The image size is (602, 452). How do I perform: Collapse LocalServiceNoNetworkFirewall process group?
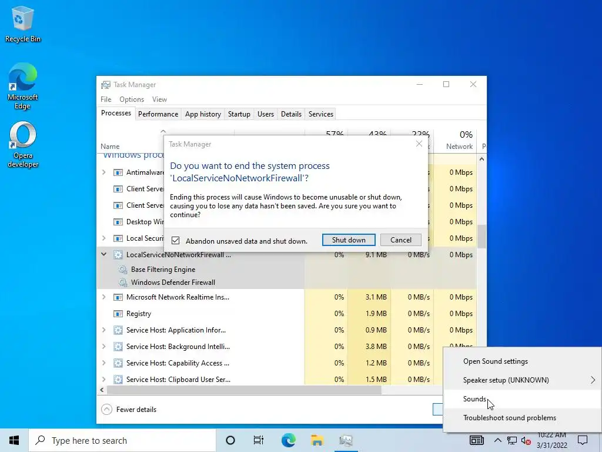pos(103,254)
